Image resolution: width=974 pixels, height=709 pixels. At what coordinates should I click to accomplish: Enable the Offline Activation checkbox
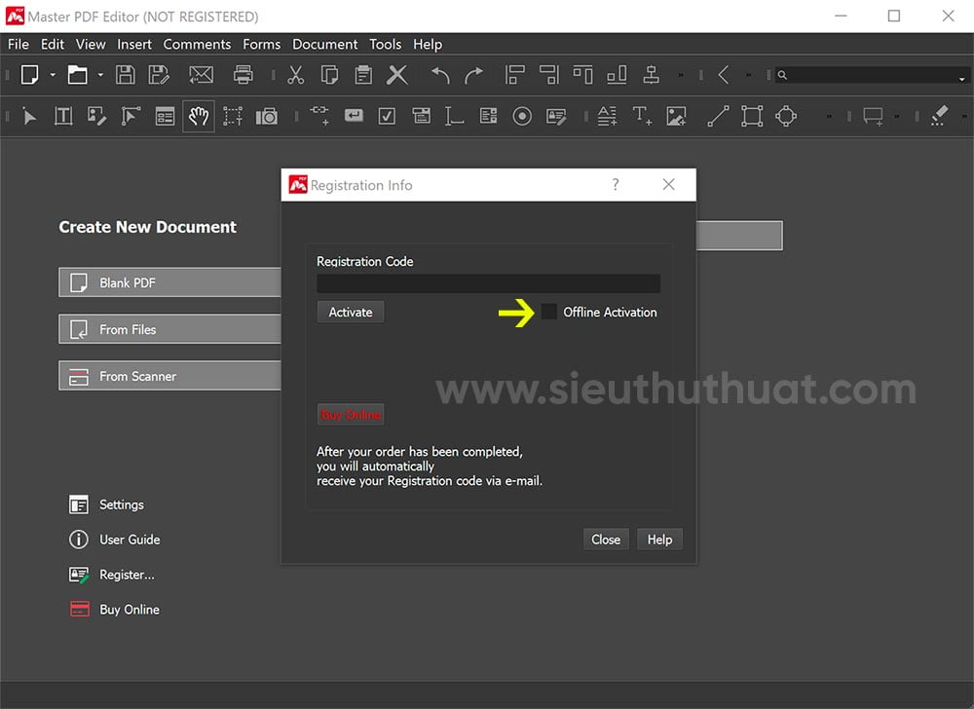(x=549, y=312)
